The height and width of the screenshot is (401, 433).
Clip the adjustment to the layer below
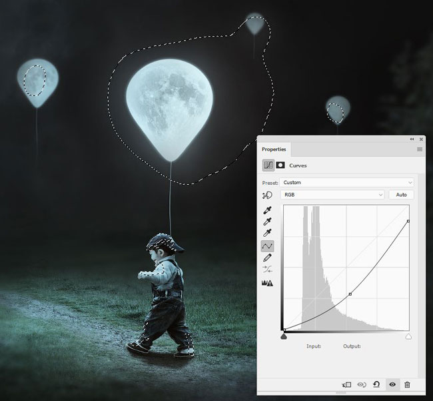pyautogui.click(x=346, y=384)
